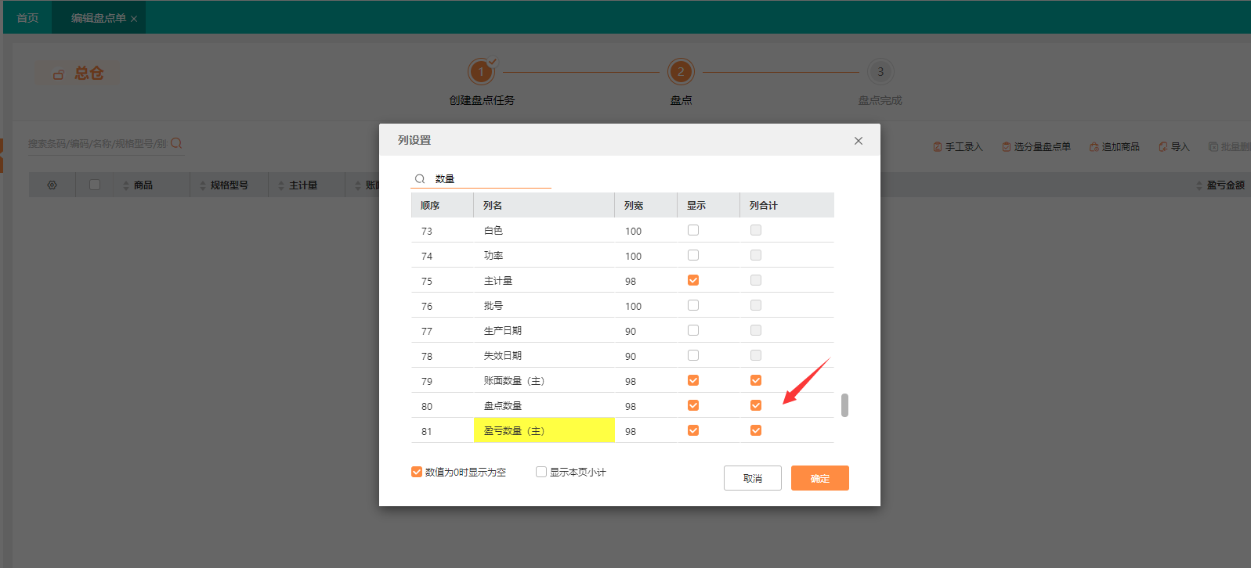Uncheck display checkbox for 主计量 row

click(692, 280)
